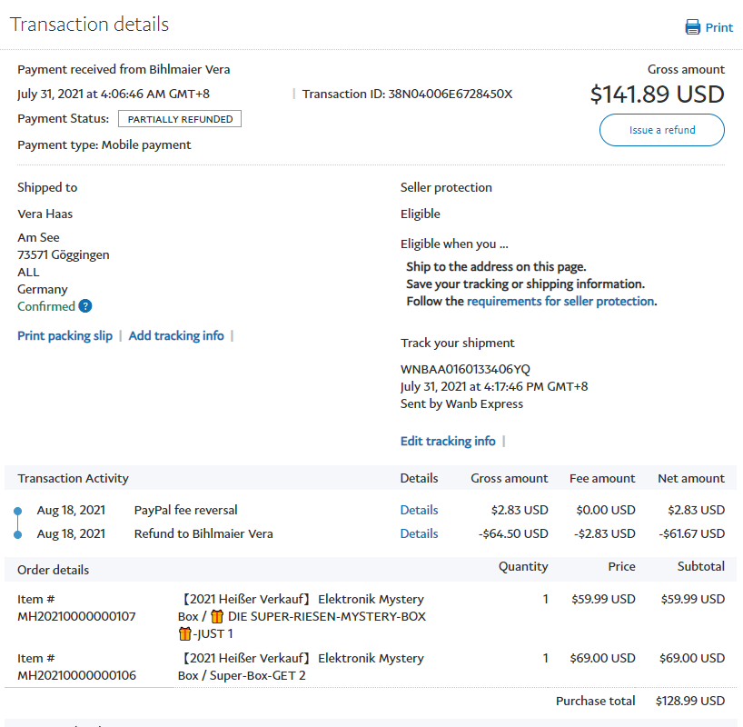Image resolution: width=743 pixels, height=727 pixels.
Task: Click Add tracking info link
Action: (176, 336)
